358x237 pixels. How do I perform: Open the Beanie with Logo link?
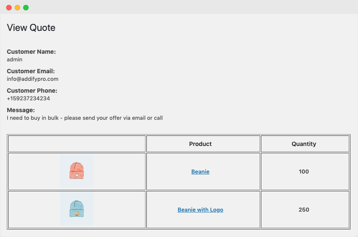coord(200,209)
